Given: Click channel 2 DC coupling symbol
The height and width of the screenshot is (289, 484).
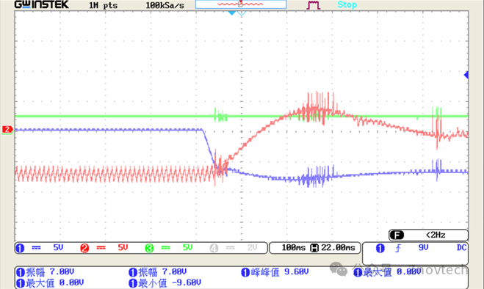Looking at the screenshot, I should [x=101, y=248].
